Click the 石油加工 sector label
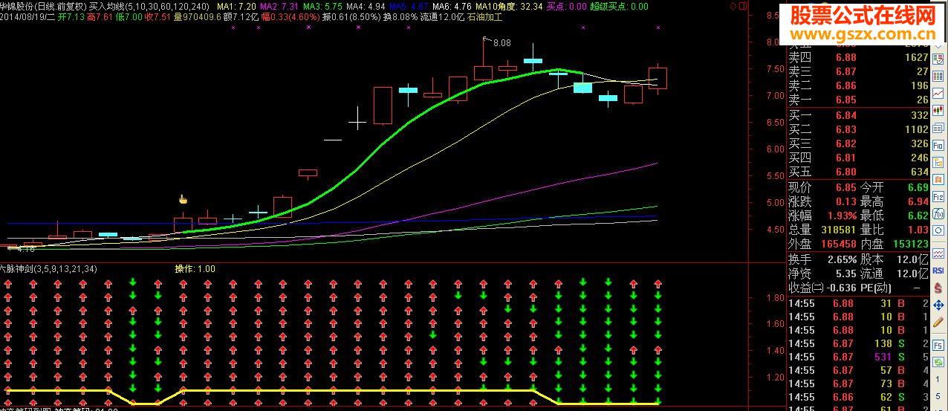The image size is (948, 411). coord(485,16)
